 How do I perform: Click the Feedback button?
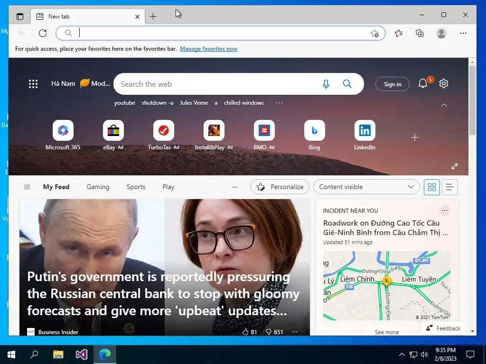[443, 328]
